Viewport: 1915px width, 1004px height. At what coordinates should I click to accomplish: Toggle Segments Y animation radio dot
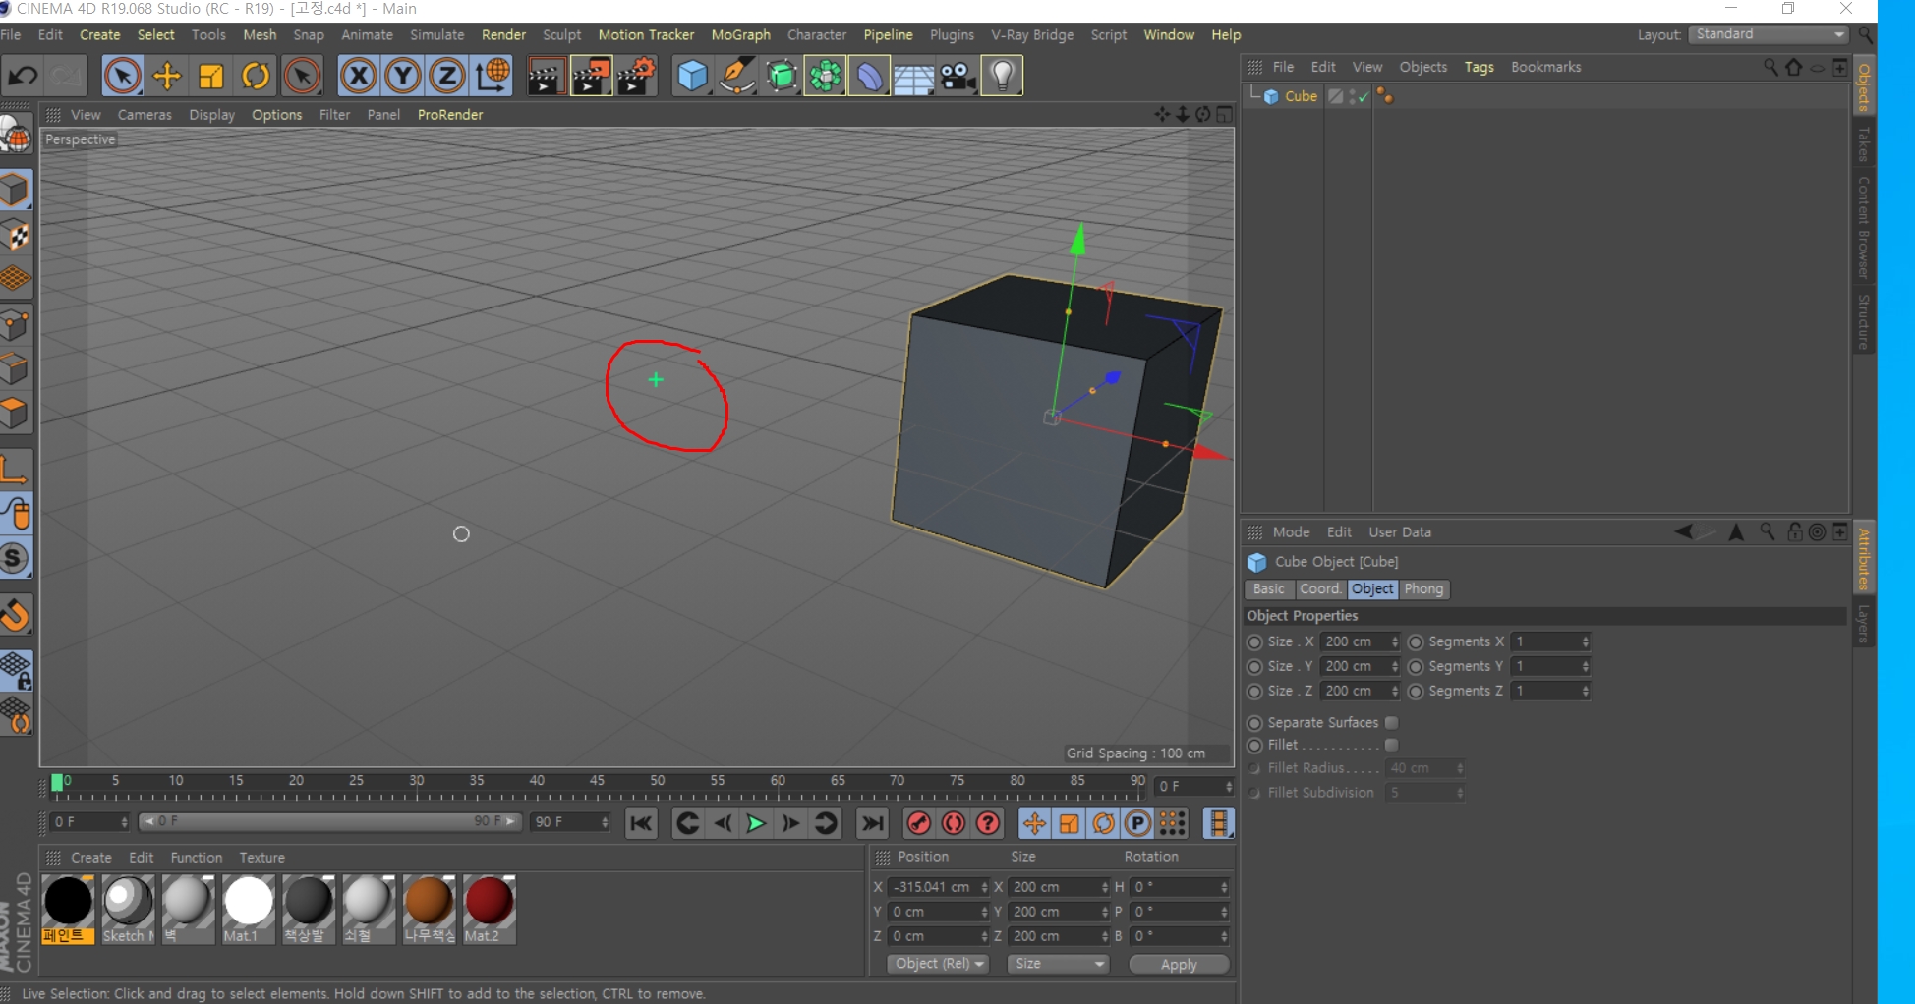pyautogui.click(x=1416, y=666)
